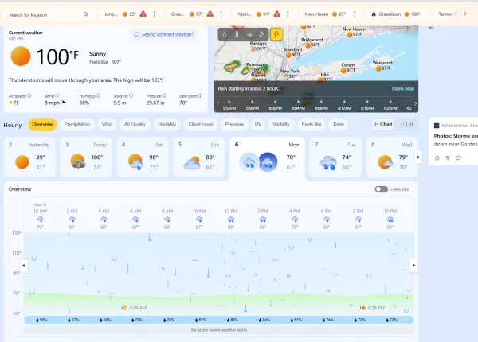Viewport: 478px width, 342px height.
Task: Open comments on KSNW Wichita story
Action: (x=458, y=158)
